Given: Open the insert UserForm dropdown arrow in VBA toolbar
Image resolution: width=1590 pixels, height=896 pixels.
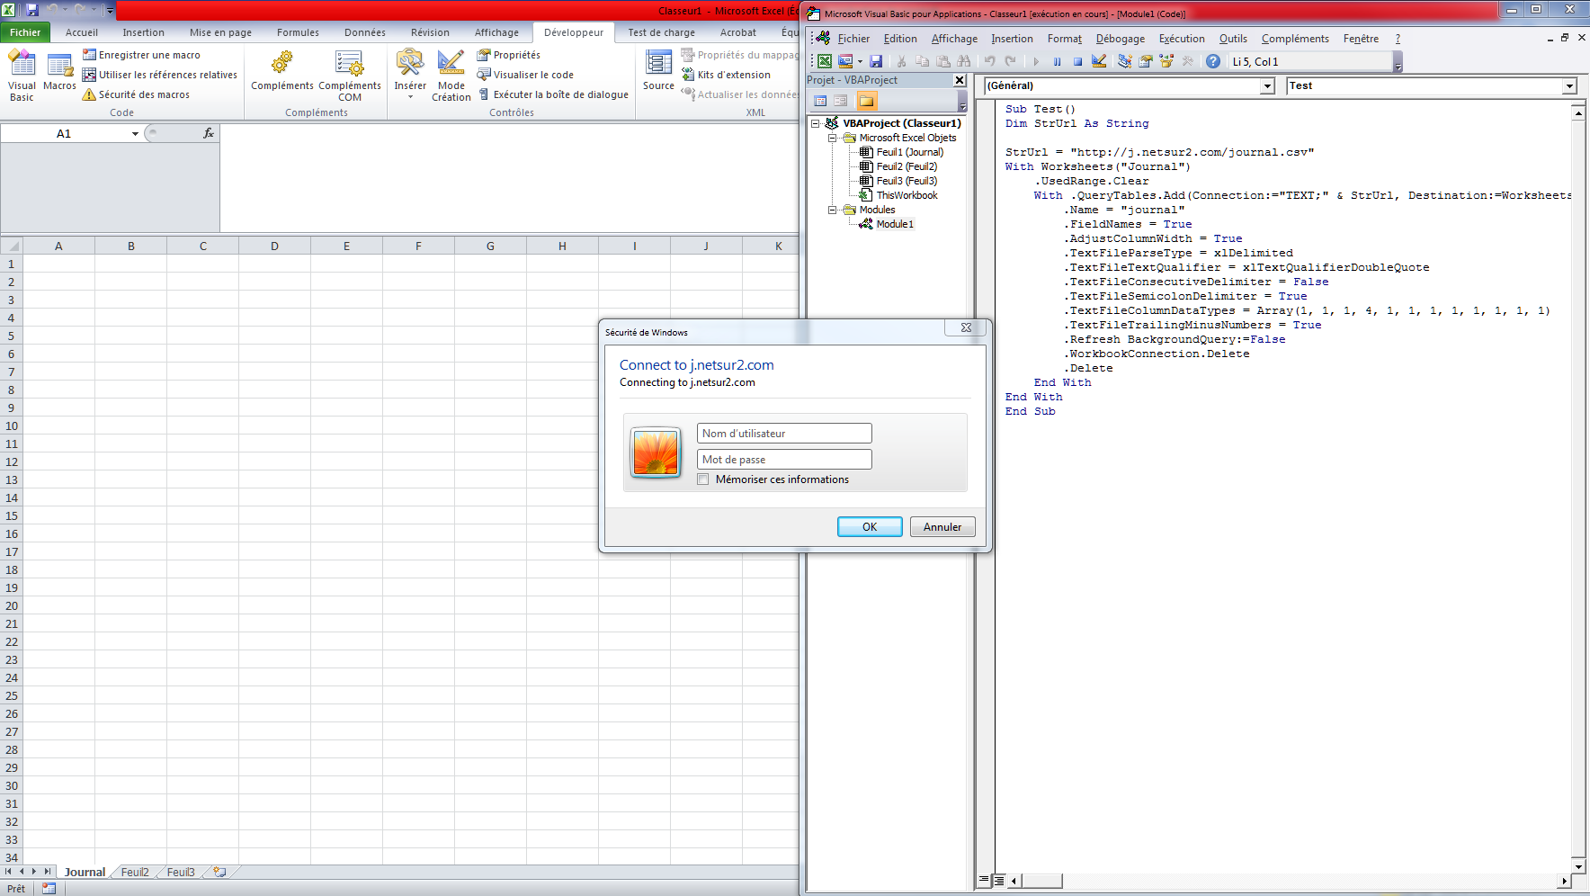Looking at the screenshot, I should pos(860,61).
